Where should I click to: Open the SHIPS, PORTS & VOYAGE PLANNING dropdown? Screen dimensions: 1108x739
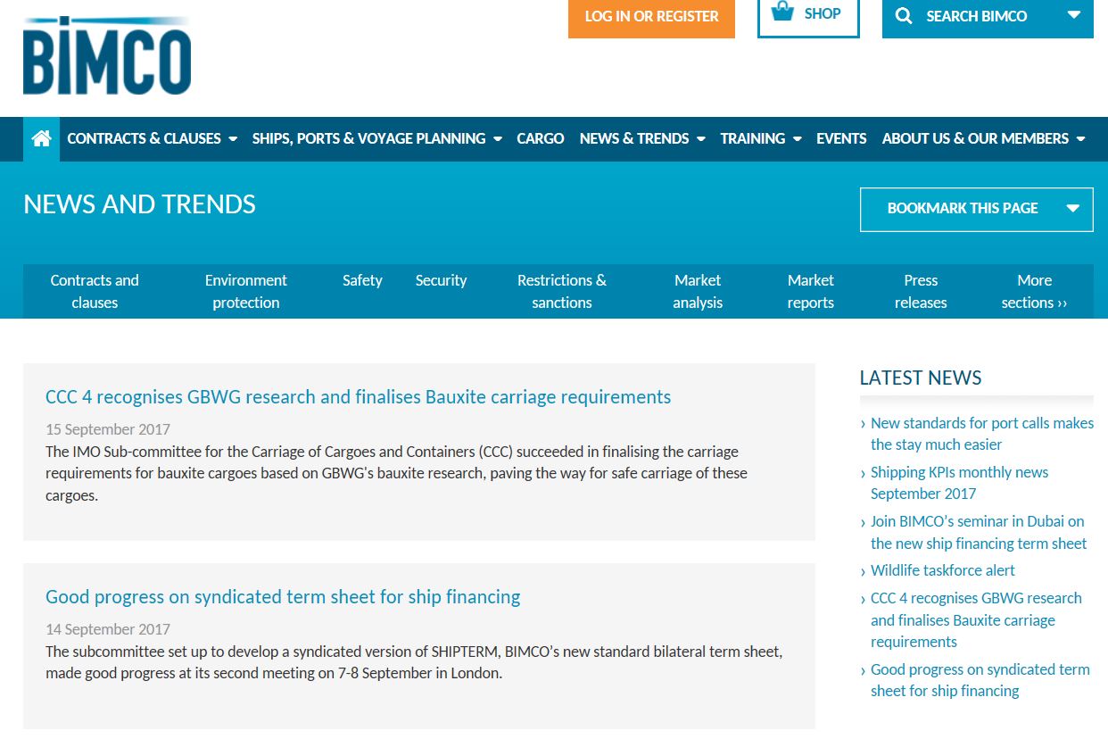click(x=497, y=138)
